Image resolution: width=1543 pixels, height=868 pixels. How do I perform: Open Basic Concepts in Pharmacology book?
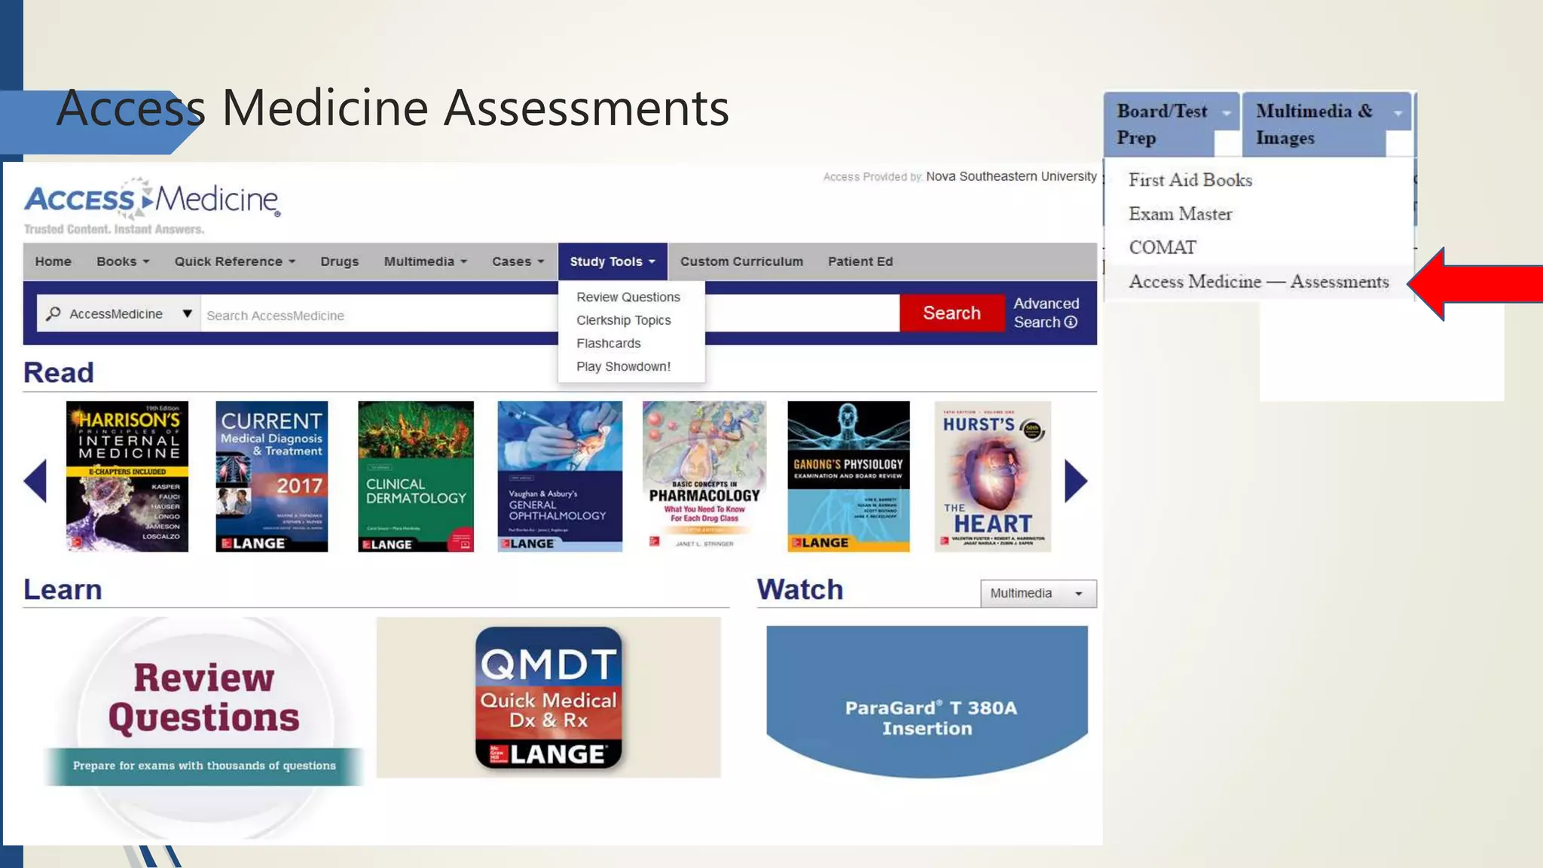pos(704,476)
